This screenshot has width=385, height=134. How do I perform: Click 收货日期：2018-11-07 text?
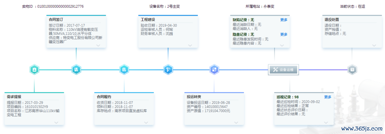115,103
